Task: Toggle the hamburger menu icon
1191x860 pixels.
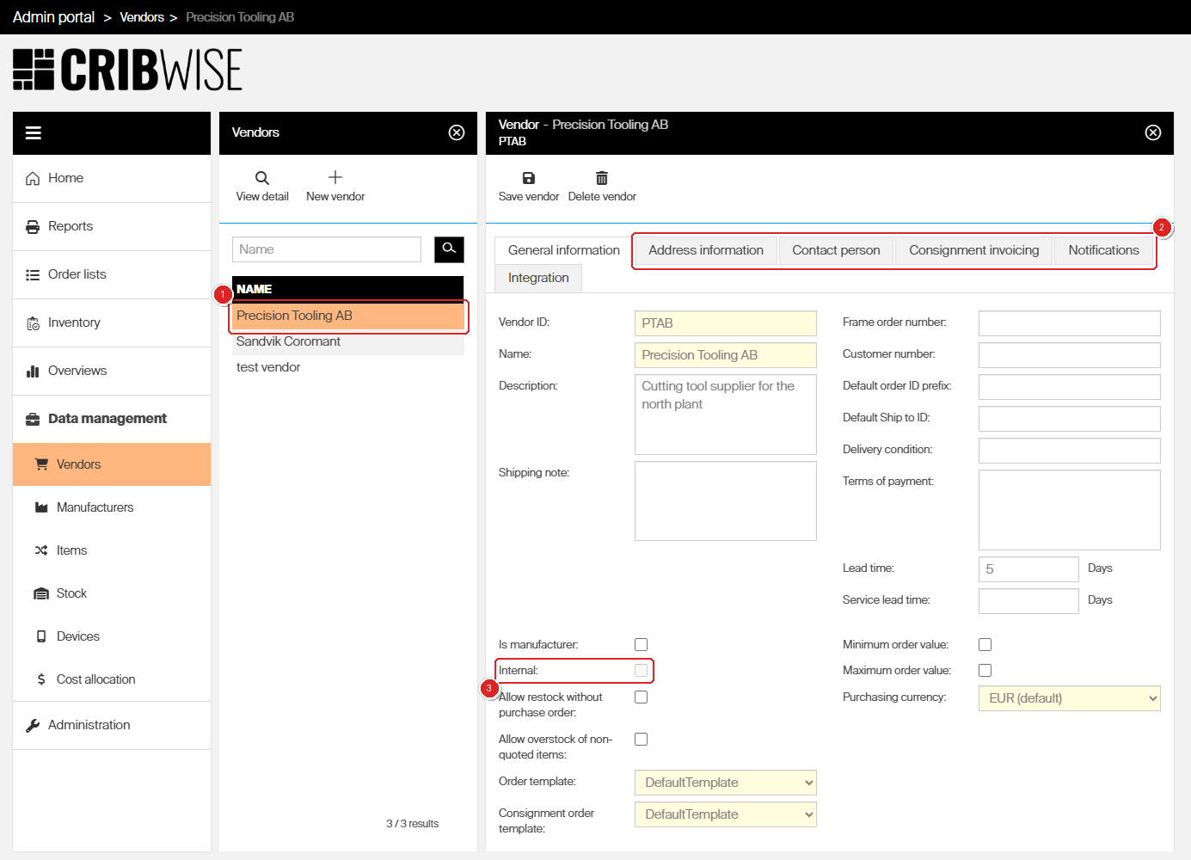Action: coord(34,132)
